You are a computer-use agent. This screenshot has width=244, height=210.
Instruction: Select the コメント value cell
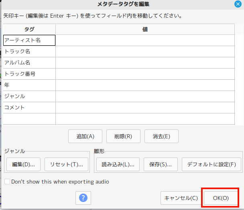tap(144, 108)
